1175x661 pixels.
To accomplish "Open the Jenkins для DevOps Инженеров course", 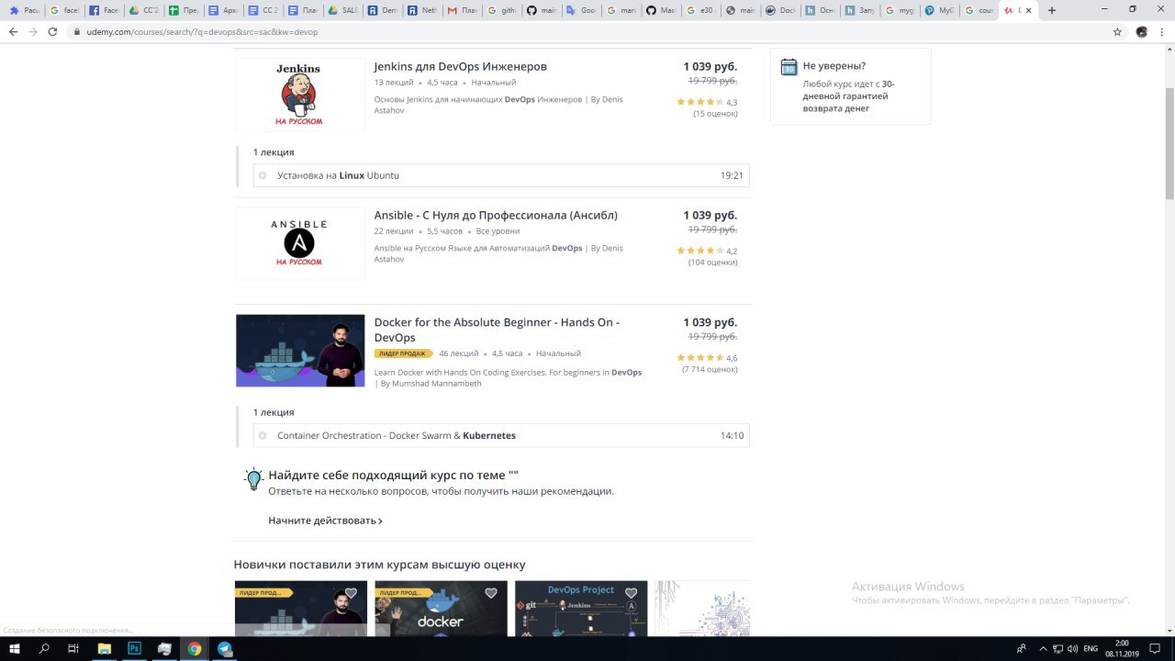I will click(x=460, y=67).
